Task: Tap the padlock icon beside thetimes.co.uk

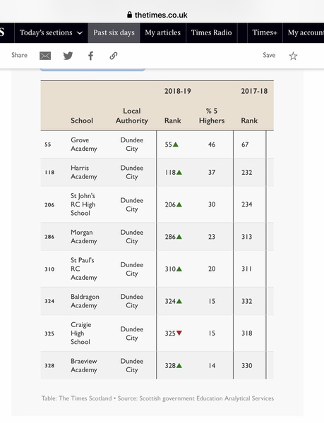Action: point(130,15)
